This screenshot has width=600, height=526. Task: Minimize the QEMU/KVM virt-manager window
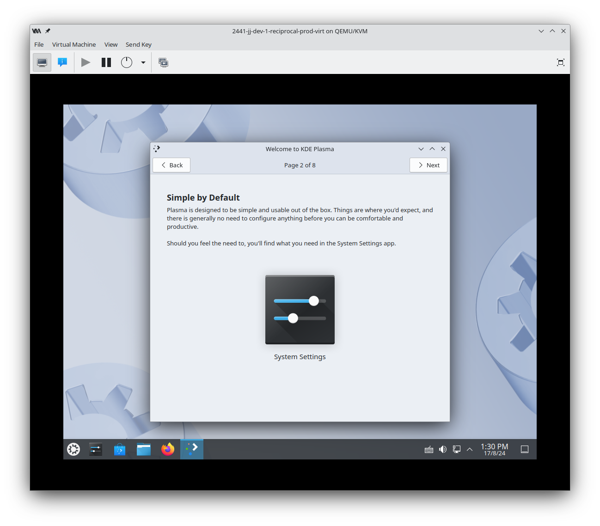point(541,31)
